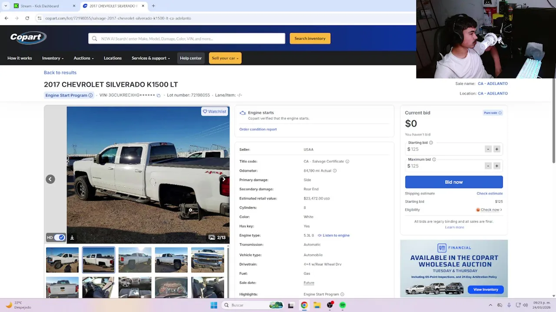The width and height of the screenshot is (556, 312).
Task: Show the previous vehicle photo
Action: click(50, 179)
